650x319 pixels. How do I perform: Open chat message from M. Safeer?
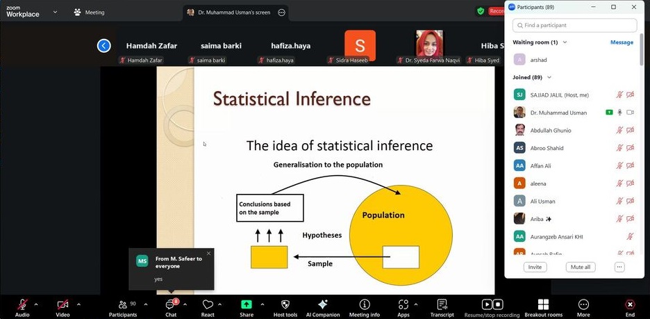(172, 269)
